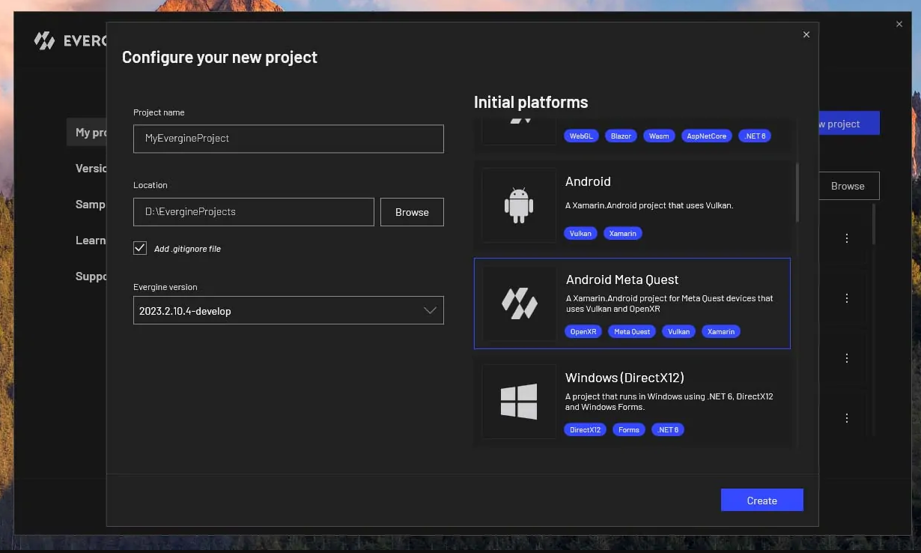
Task: Click the Initial platforms list scrollbar
Action: tap(797, 193)
